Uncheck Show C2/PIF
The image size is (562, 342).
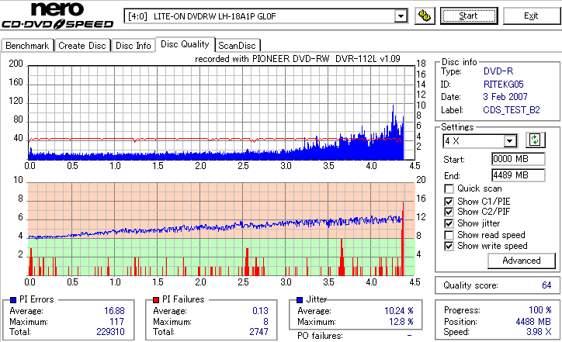449,212
